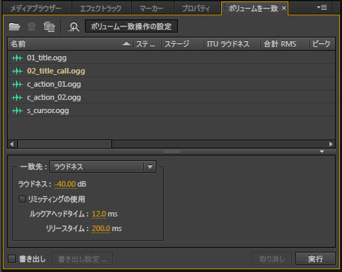Open the panel options menu icon
The width and height of the screenshot is (342, 272).
(x=322, y=8)
